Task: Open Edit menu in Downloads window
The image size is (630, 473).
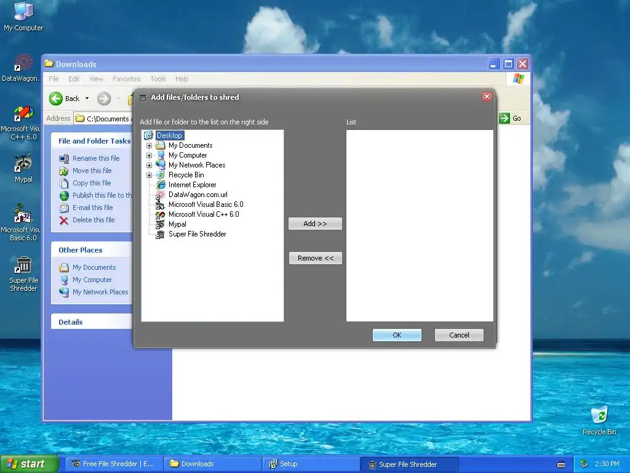Action: (x=74, y=79)
